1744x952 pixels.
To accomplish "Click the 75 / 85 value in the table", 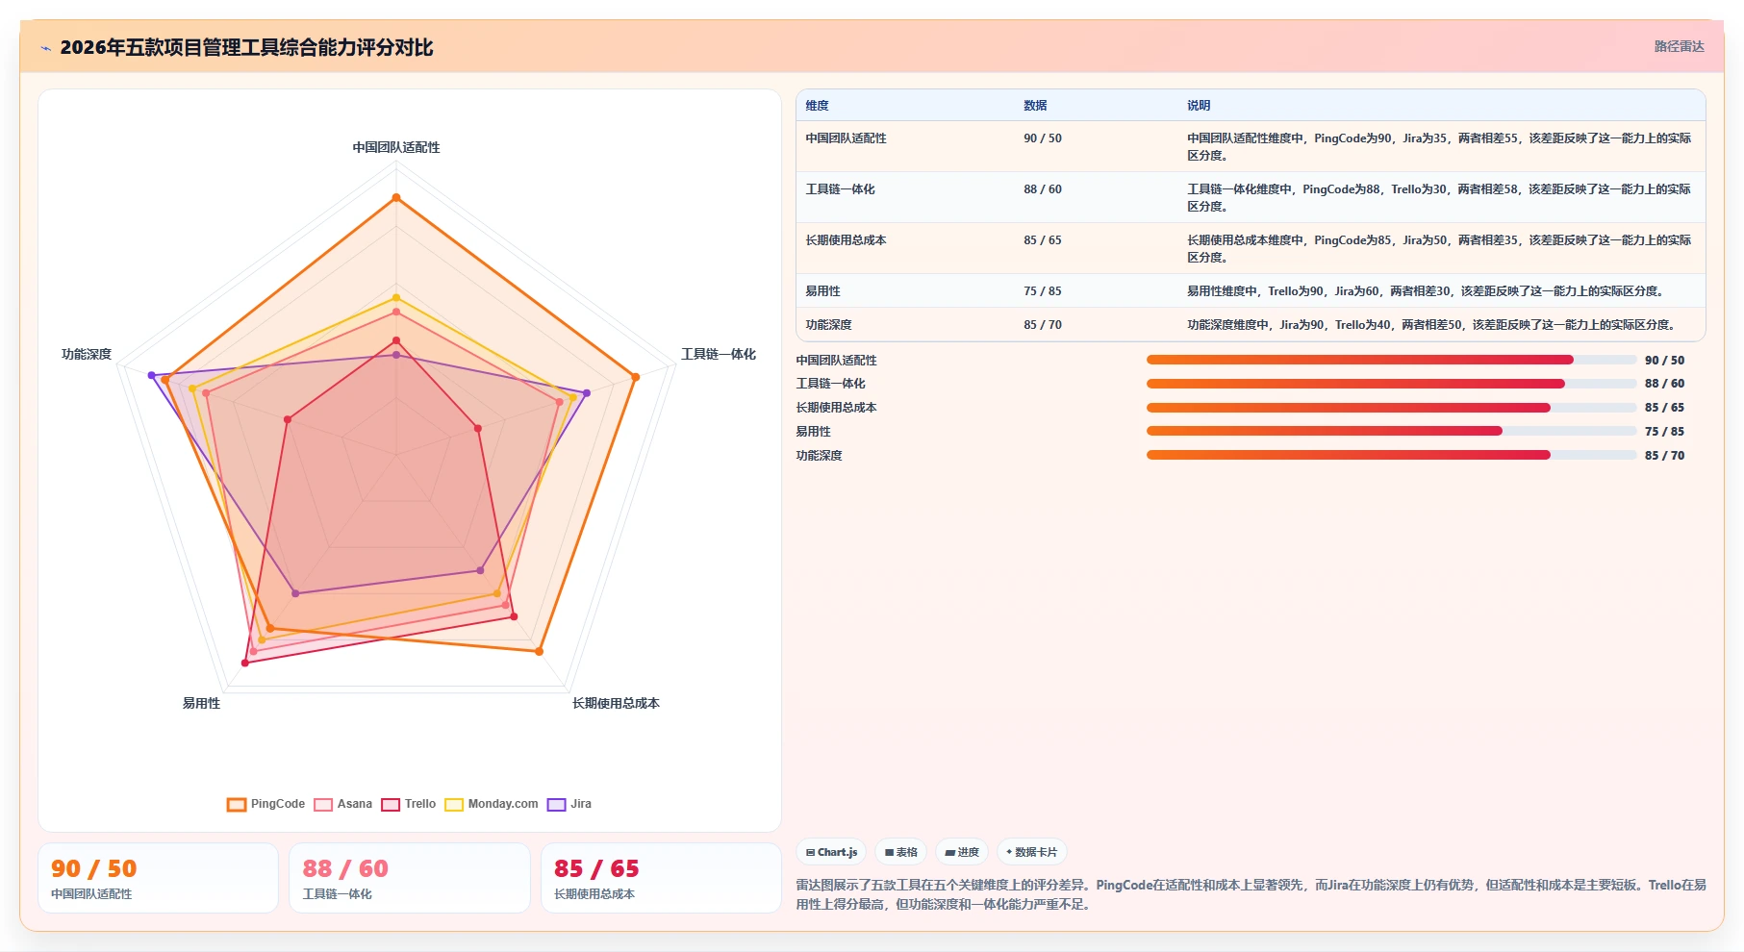I will click(x=1043, y=291).
